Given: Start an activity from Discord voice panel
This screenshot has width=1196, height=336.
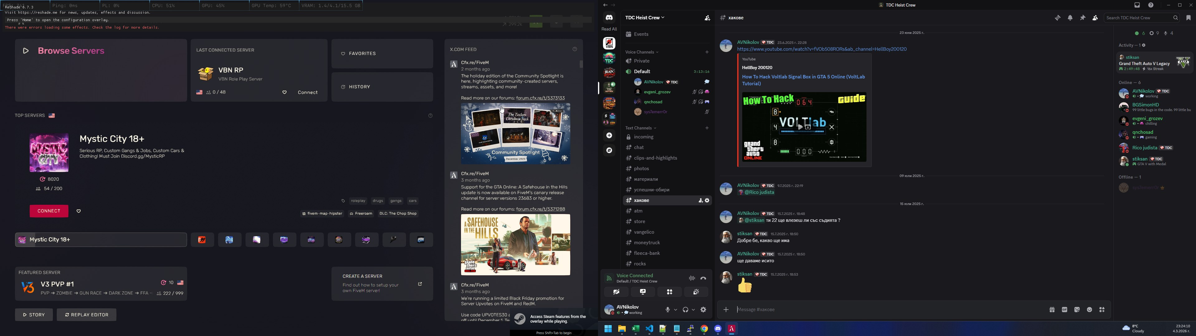Looking at the screenshot, I should 670,292.
